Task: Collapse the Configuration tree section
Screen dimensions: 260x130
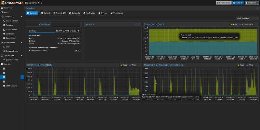Action: point(22,16)
